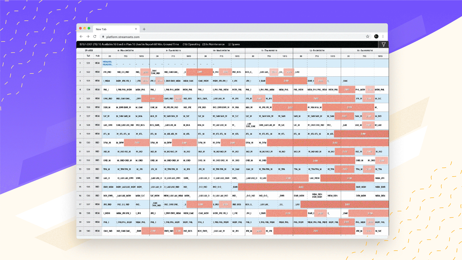Screen dimensions: 462x260
Task: Select the Mon 09/05/16 day header
Action: [126, 51]
